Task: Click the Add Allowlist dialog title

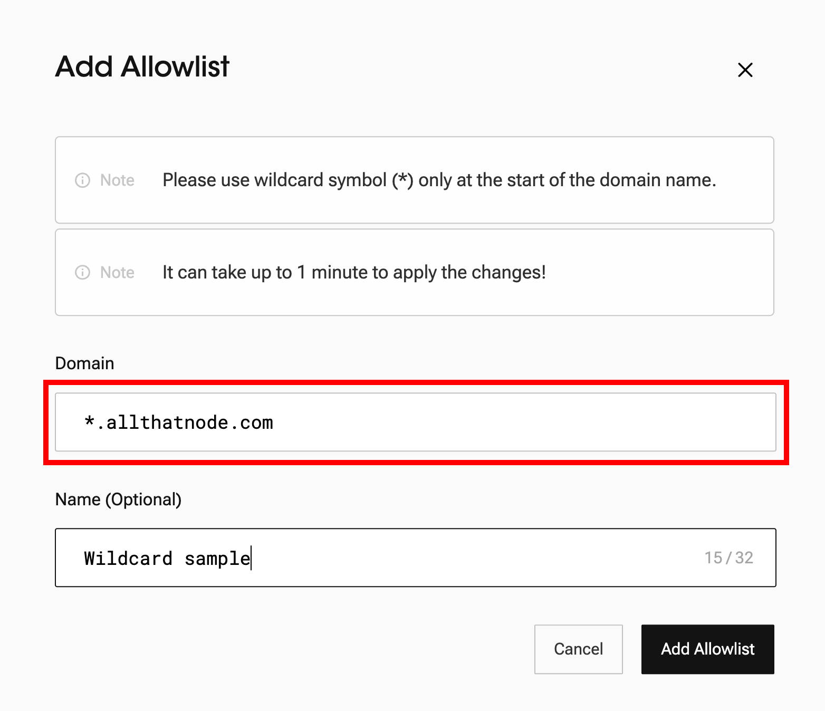Action: pyautogui.click(x=142, y=67)
